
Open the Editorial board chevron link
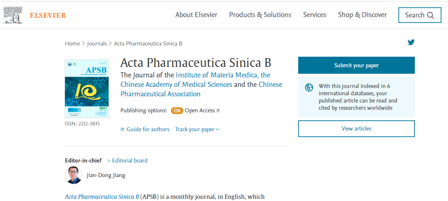click(x=127, y=160)
